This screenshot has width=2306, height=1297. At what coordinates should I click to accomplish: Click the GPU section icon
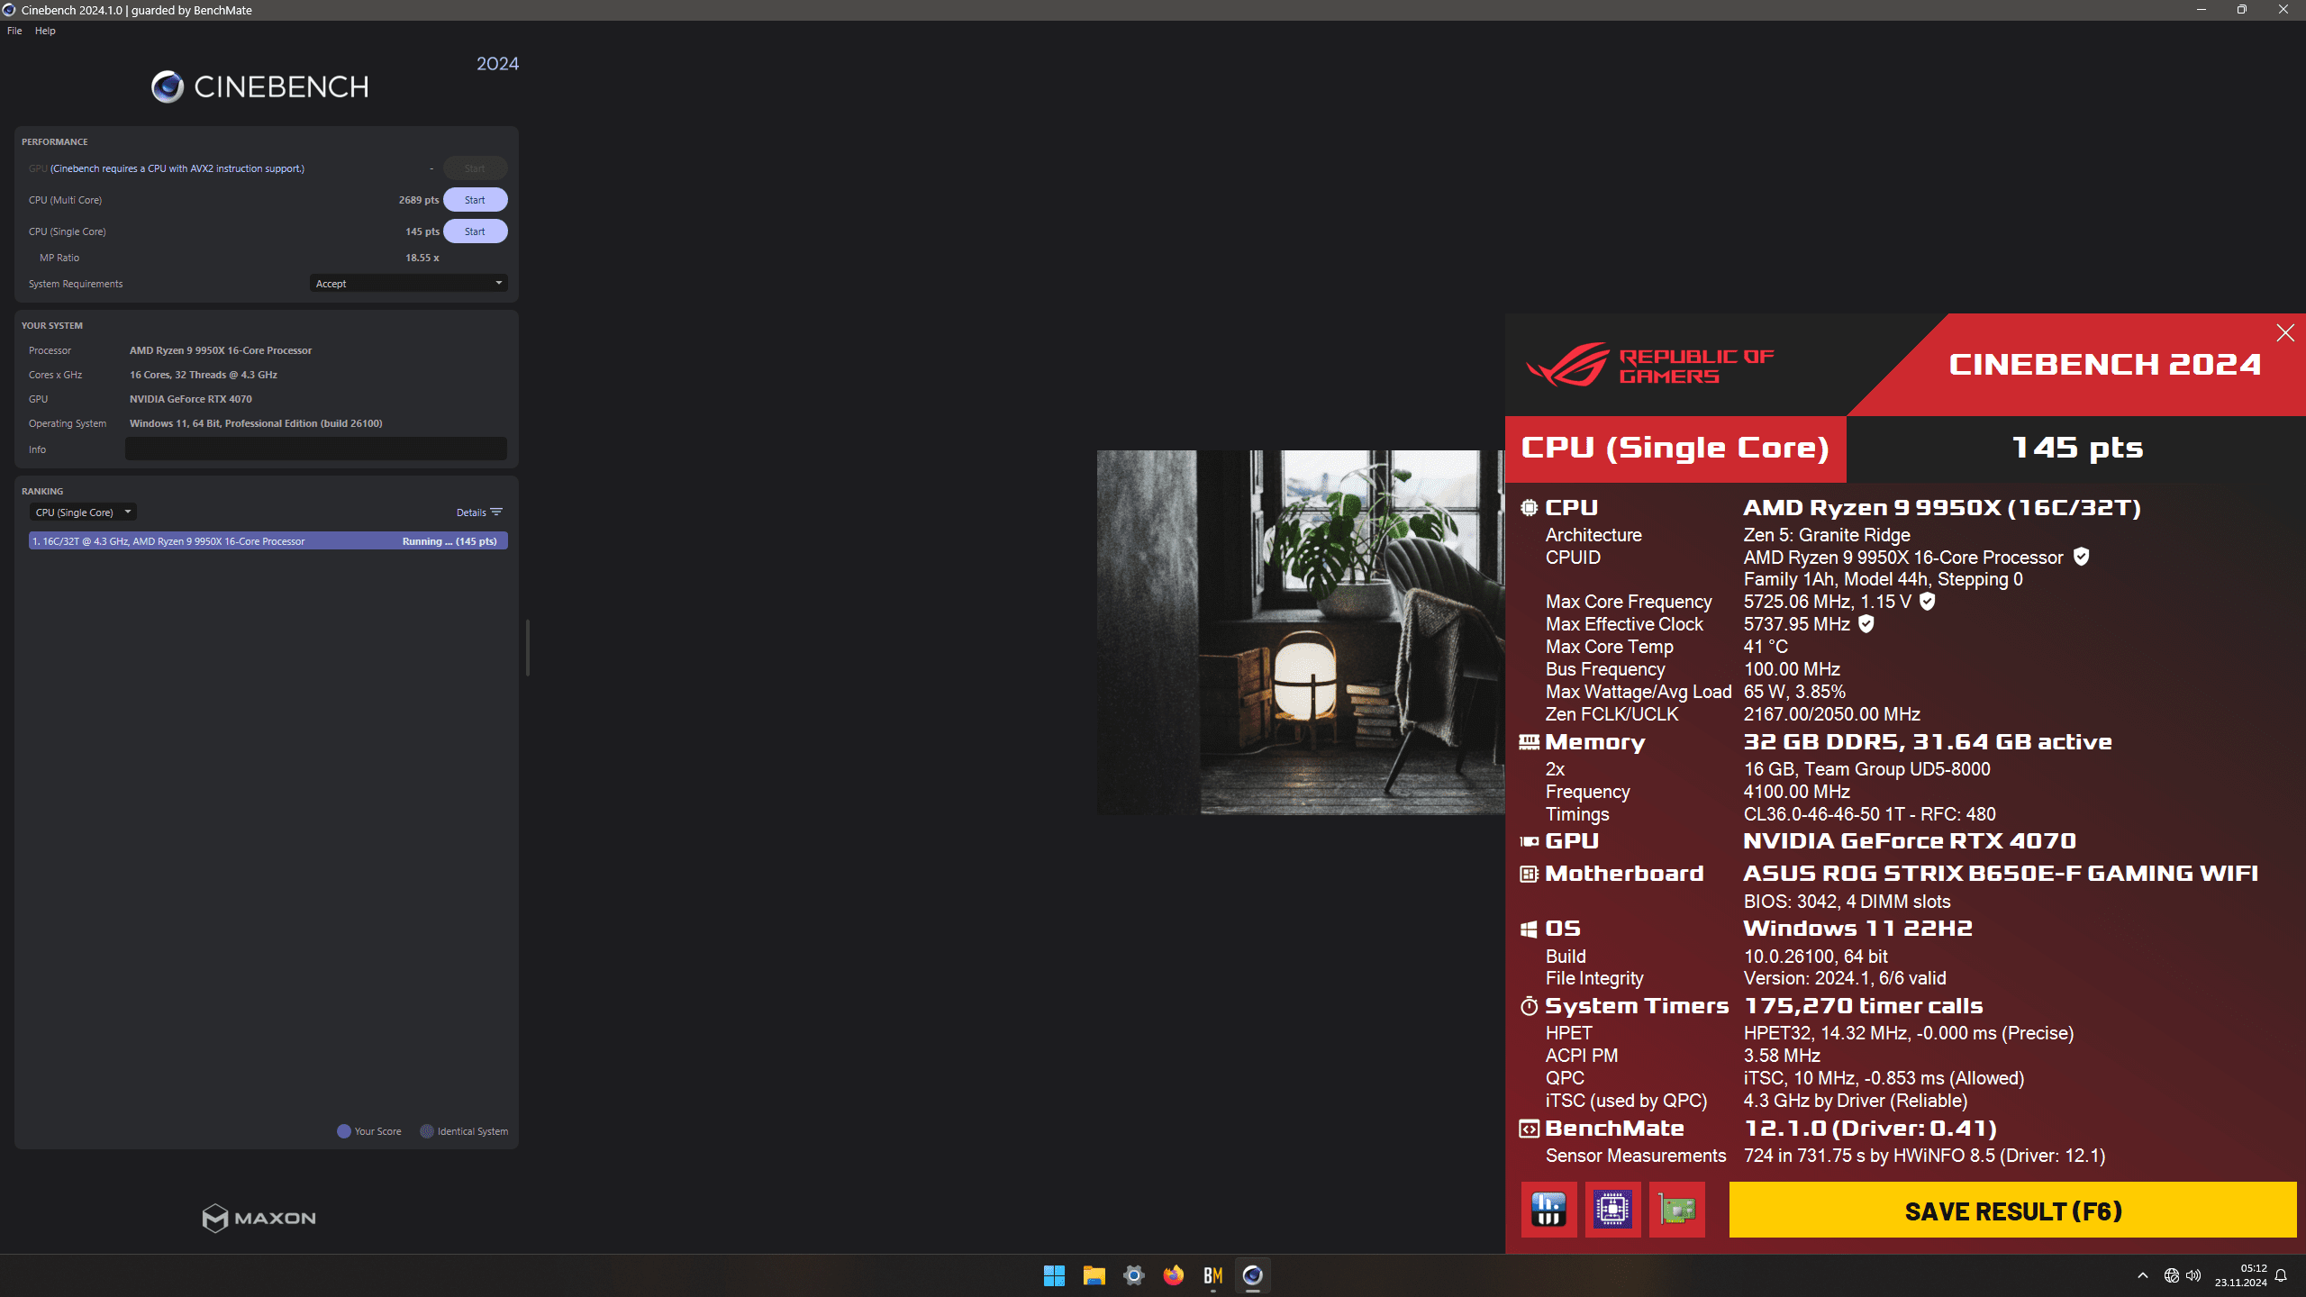point(1529,841)
